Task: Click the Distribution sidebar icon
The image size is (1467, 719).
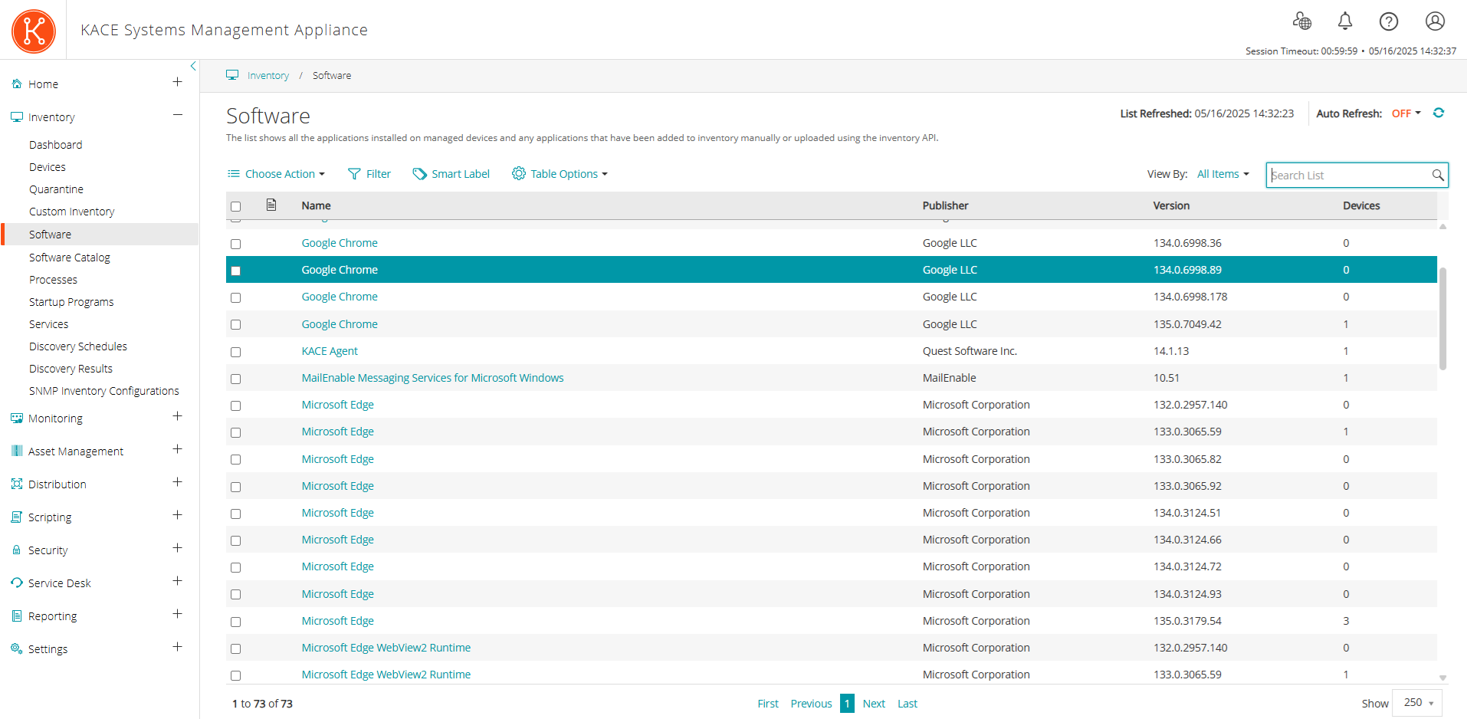Action: click(x=17, y=484)
